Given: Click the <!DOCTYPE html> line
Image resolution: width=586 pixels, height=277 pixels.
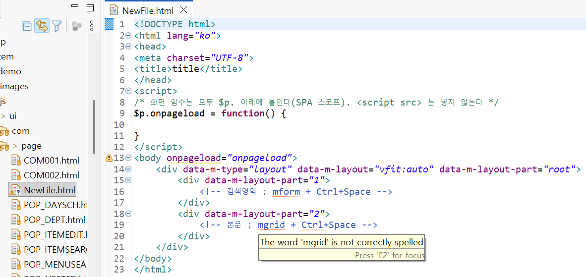Looking at the screenshot, I should click(175, 24).
